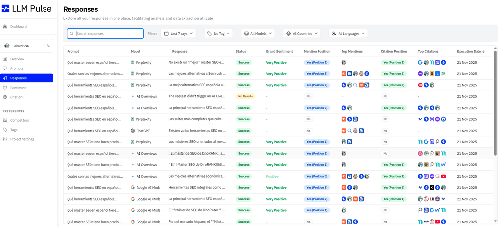Click the Dashboard home icon
This screenshot has height=227, width=501.
pos(5,27)
